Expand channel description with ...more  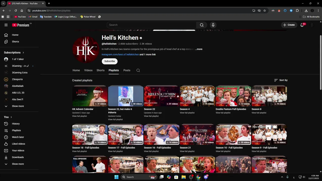click(x=198, y=49)
